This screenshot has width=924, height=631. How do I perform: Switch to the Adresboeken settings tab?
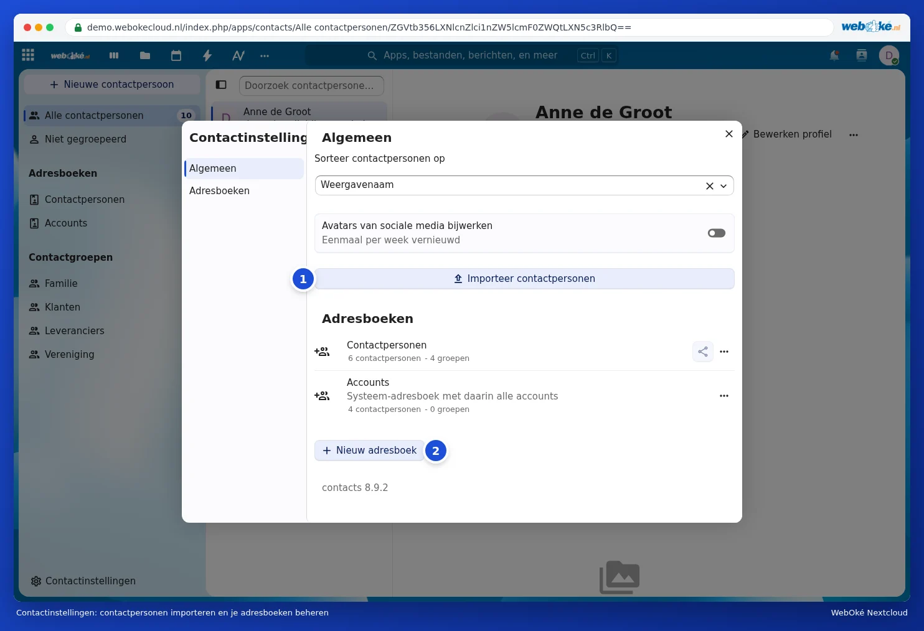[x=243, y=191]
